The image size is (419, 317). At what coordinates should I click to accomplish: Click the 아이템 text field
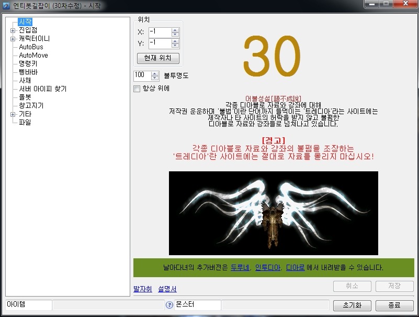tap(29, 305)
